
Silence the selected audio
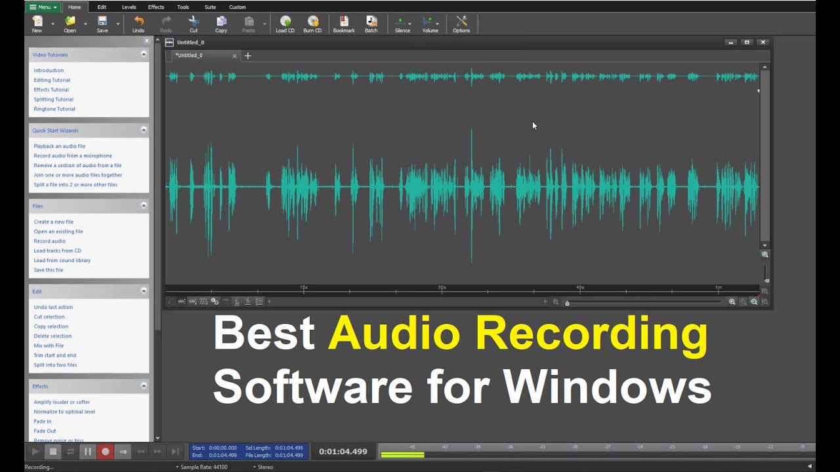coord(401,24)
